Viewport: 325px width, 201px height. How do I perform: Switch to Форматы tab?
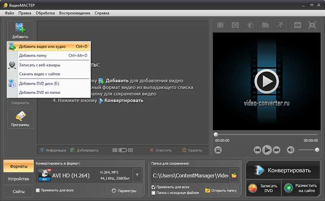[19, 166]
